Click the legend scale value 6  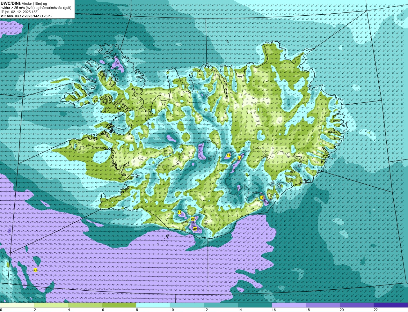[103, 310]
